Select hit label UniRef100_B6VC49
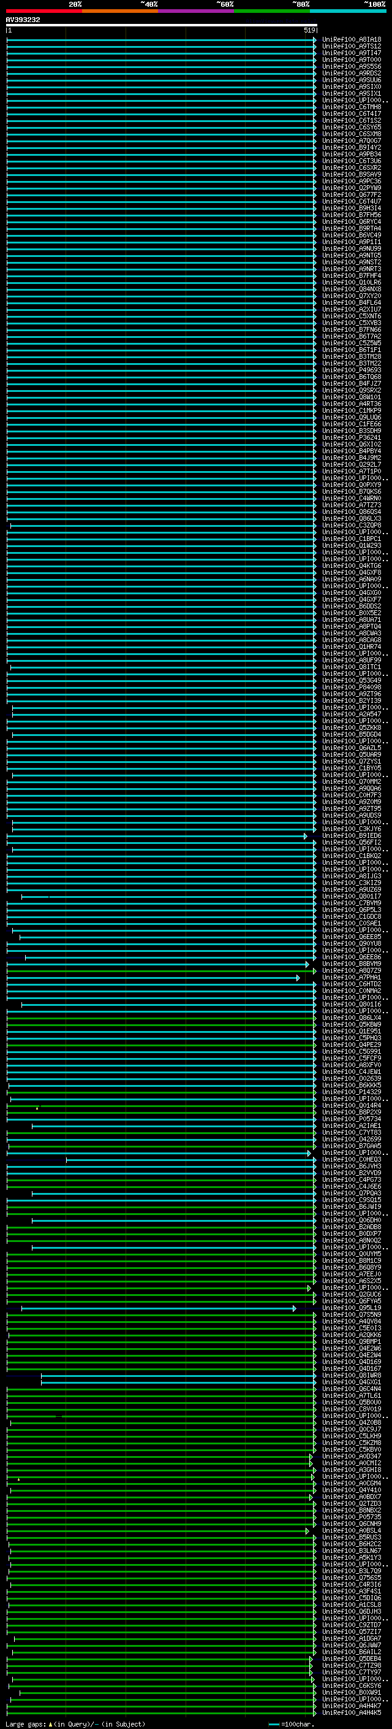The height and width of the screenshot is (1729, 392). [x=352, y=235]
